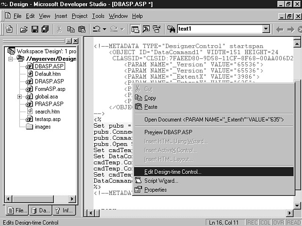Switch to the Data View tab
The width and height of the screenshot is (302, 226).
click(40, 210)
